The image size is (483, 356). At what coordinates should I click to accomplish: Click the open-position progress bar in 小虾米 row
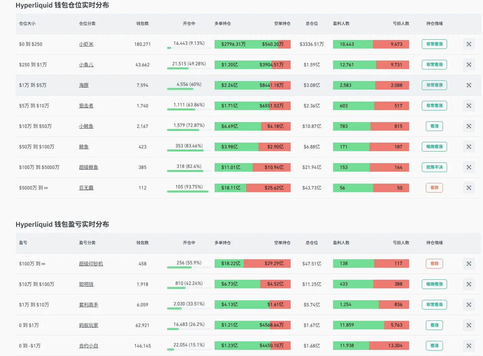[189, 48]
